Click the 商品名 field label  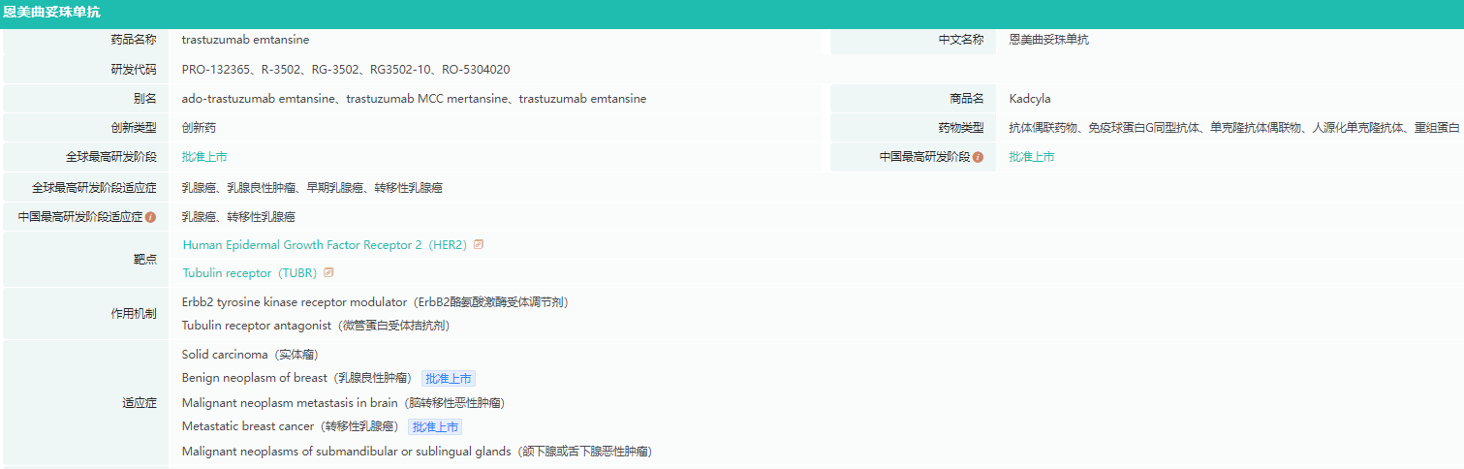(967, 99)
